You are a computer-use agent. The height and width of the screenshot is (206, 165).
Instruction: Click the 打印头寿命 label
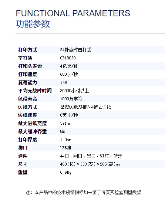tap(30, 66)
